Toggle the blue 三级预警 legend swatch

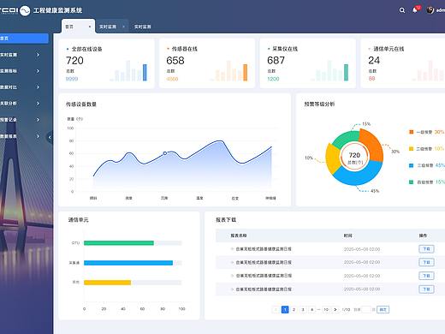[411, 165]
